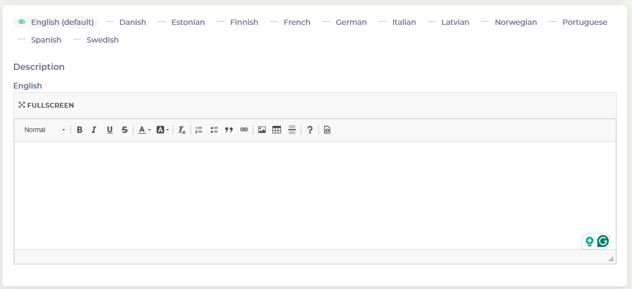
Task: Switch to the Danish tab
Action: 126,22
